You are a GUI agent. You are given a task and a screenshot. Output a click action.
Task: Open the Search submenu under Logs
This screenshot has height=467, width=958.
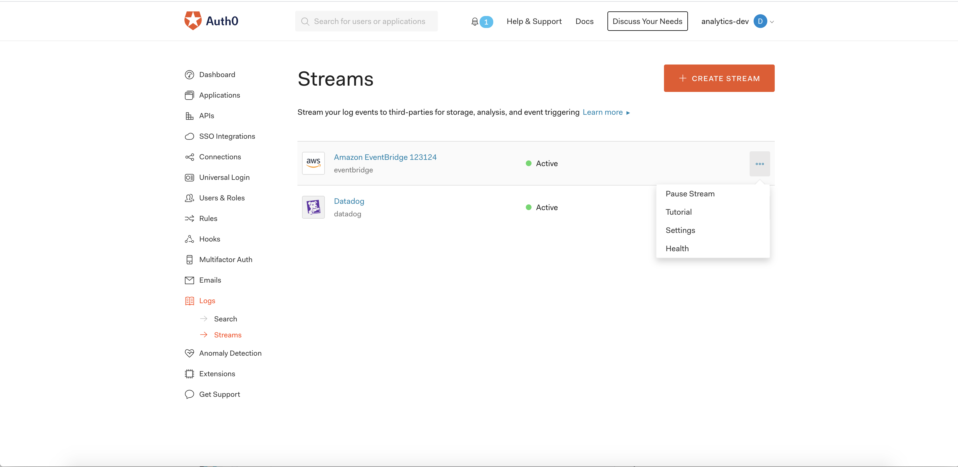tap(225, 319)
